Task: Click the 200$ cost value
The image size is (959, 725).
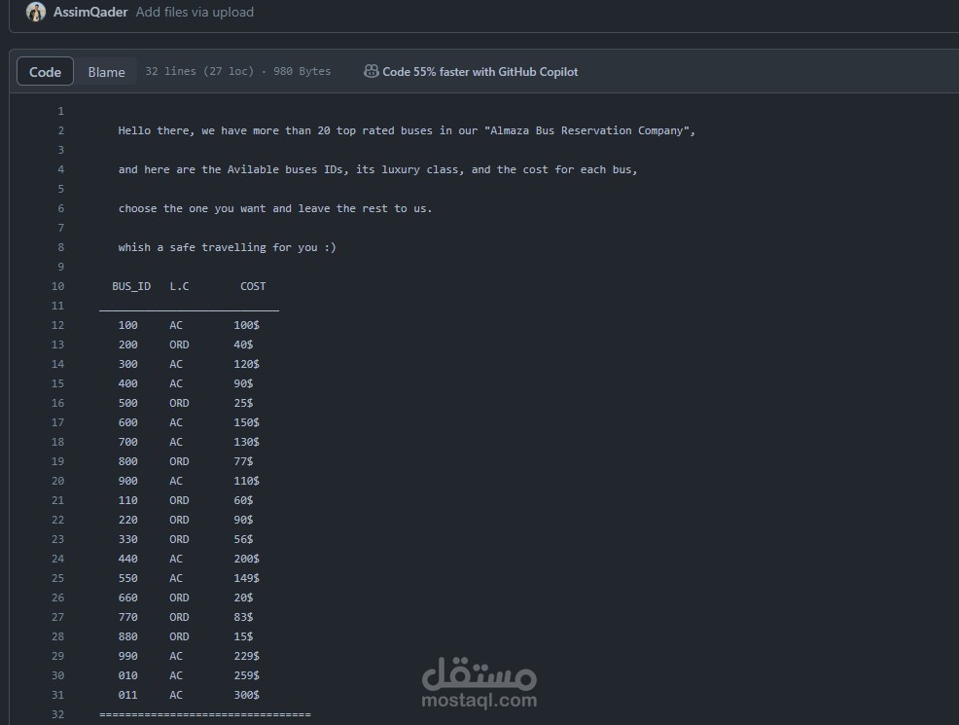Action: (246, 559)
